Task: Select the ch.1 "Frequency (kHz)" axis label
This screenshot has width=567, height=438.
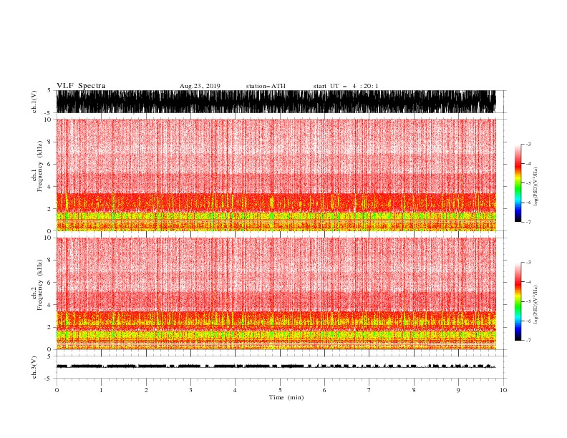Action: pos(39,167)
